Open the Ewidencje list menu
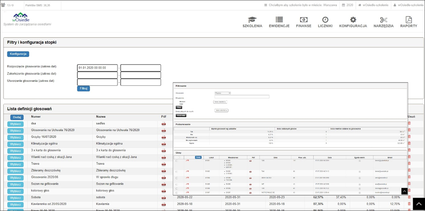This screenshot has height=211, width=425. click(279, 22)
